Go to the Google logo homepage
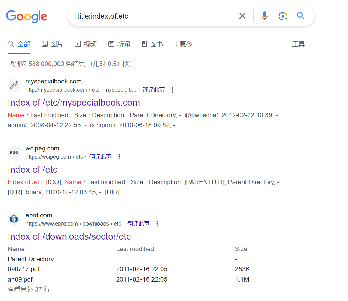Screen dimensions: 348x301 click(27, 16)
